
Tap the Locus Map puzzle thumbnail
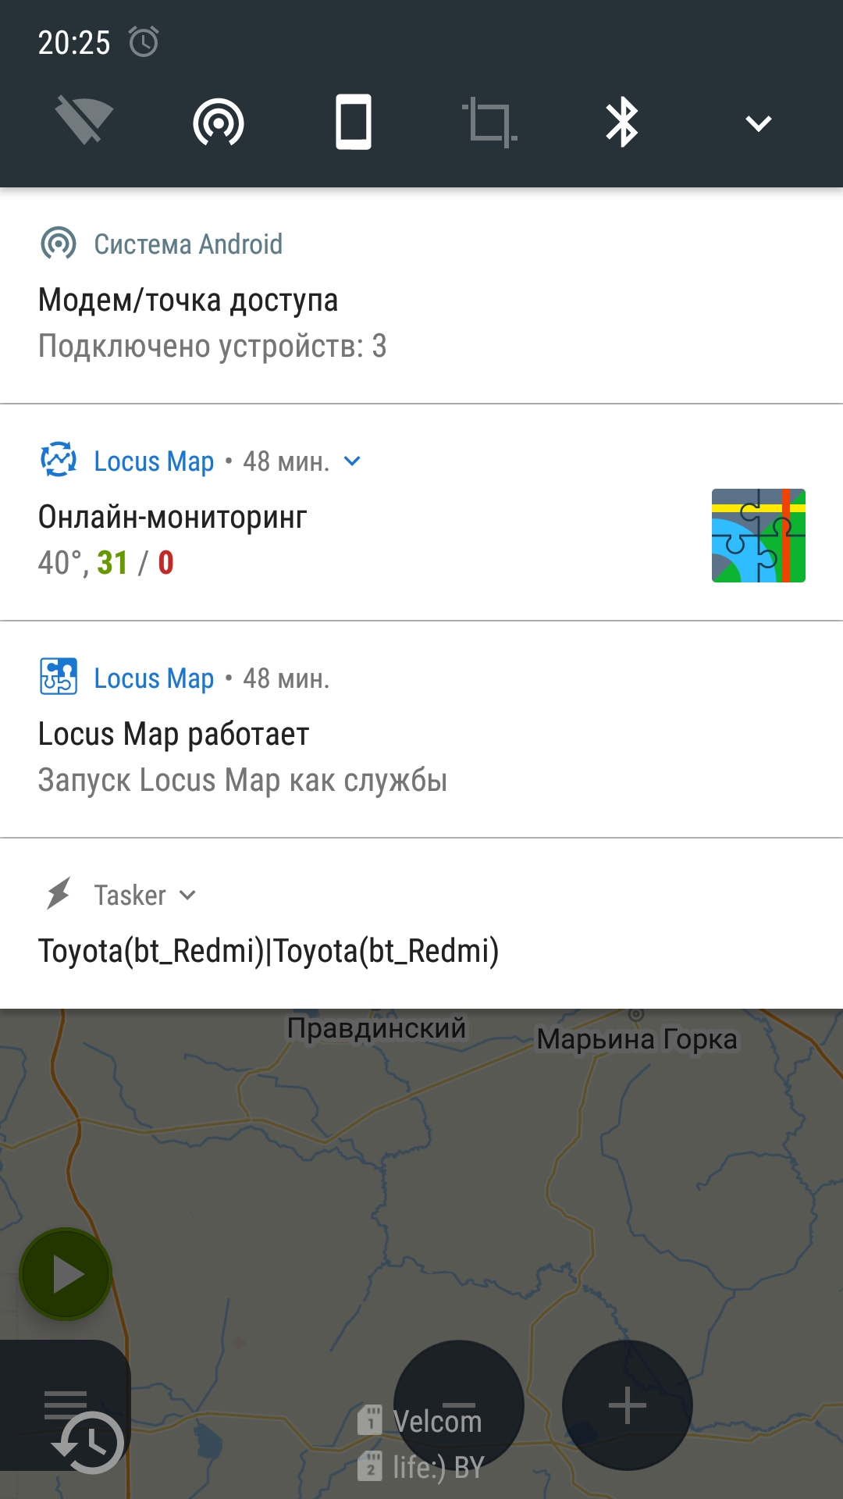pyautogui.click(x=758, y=536)
